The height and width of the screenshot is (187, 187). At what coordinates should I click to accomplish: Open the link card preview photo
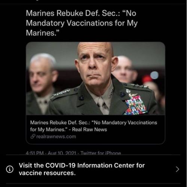coord(95,78)
